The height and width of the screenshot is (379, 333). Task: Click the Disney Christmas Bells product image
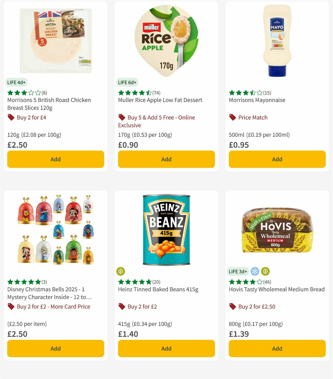56,230
